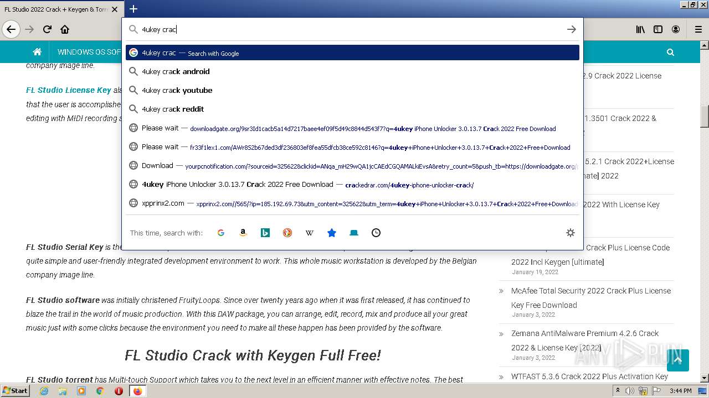Open sidebar post ending 'Incl Keygen [ultimate]'

click(x=590, y=255)
